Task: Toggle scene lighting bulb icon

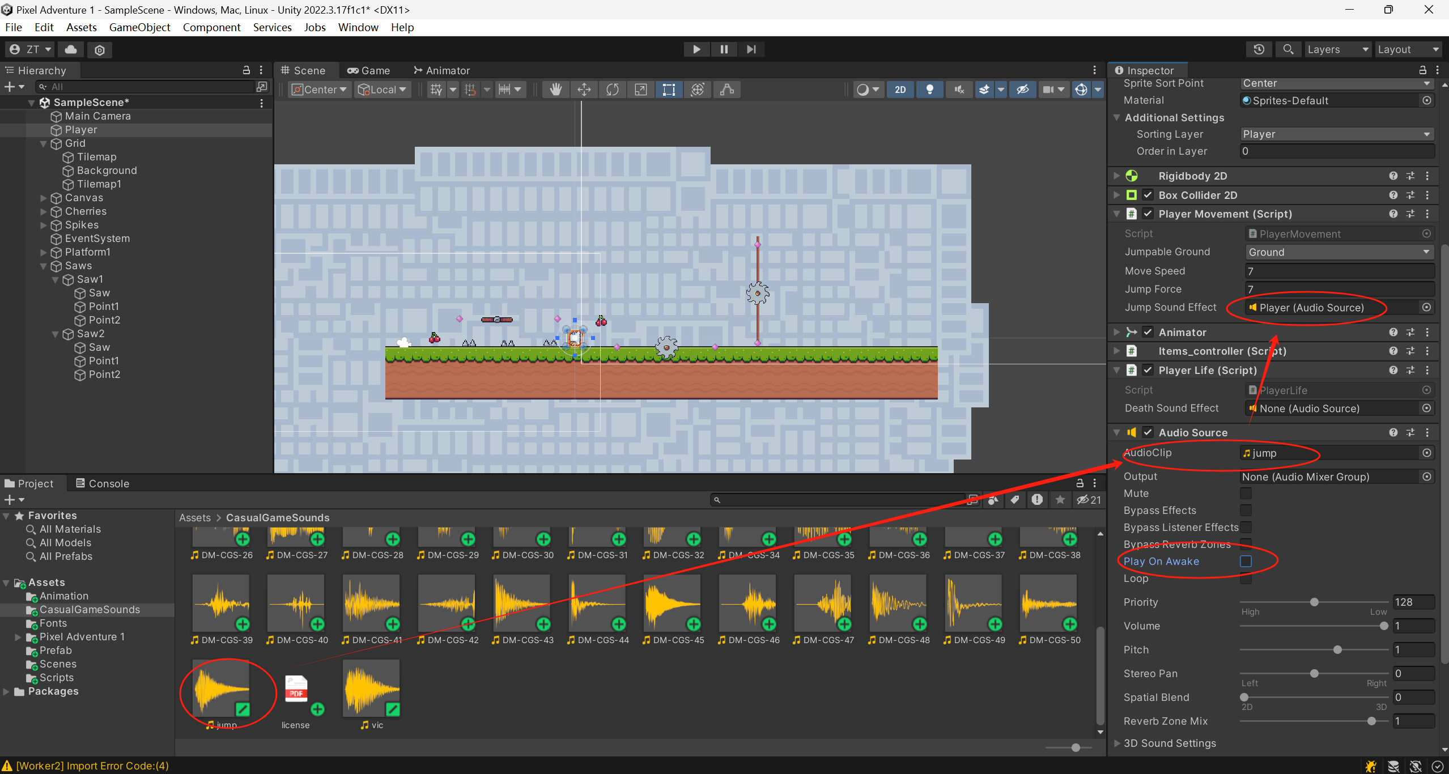Action: click(929, 90)
